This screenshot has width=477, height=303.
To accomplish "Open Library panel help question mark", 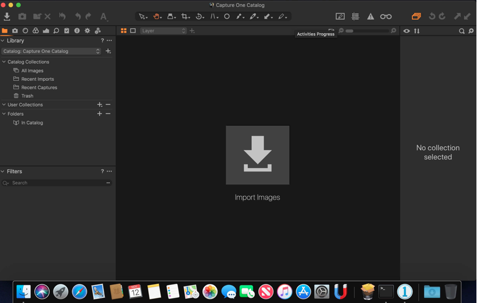I will 102,41.
